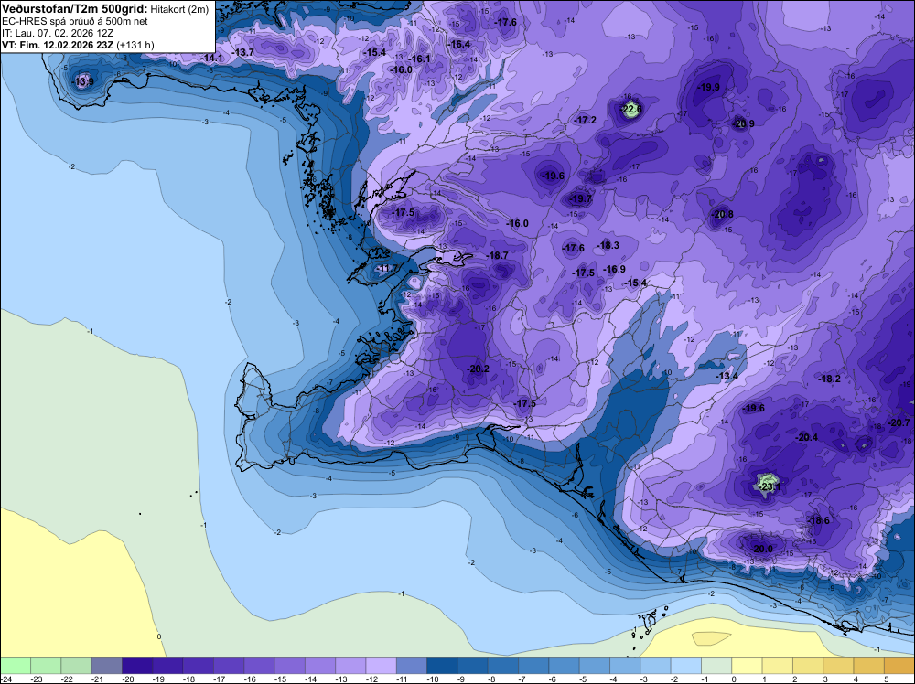Click the legend swatch labeled -5

pyautogui.click(x=594, y=666)
